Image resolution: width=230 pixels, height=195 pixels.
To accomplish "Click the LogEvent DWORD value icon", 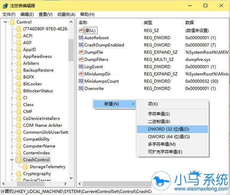I will (81, 67).
